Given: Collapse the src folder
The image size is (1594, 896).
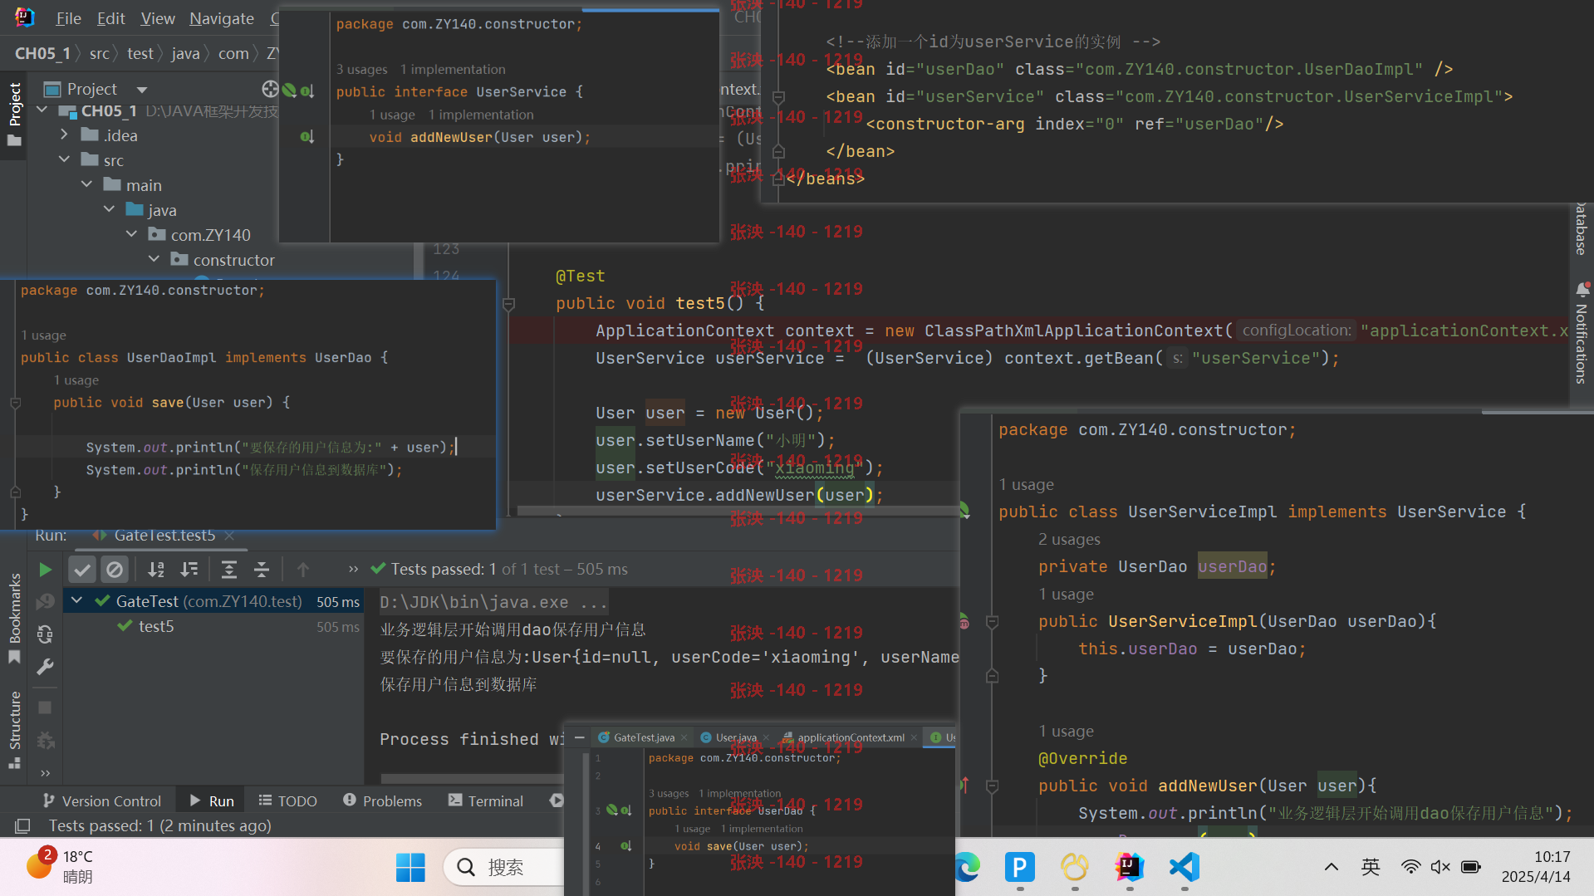Looking at the screenshot, I should click(x=65, y=159).
